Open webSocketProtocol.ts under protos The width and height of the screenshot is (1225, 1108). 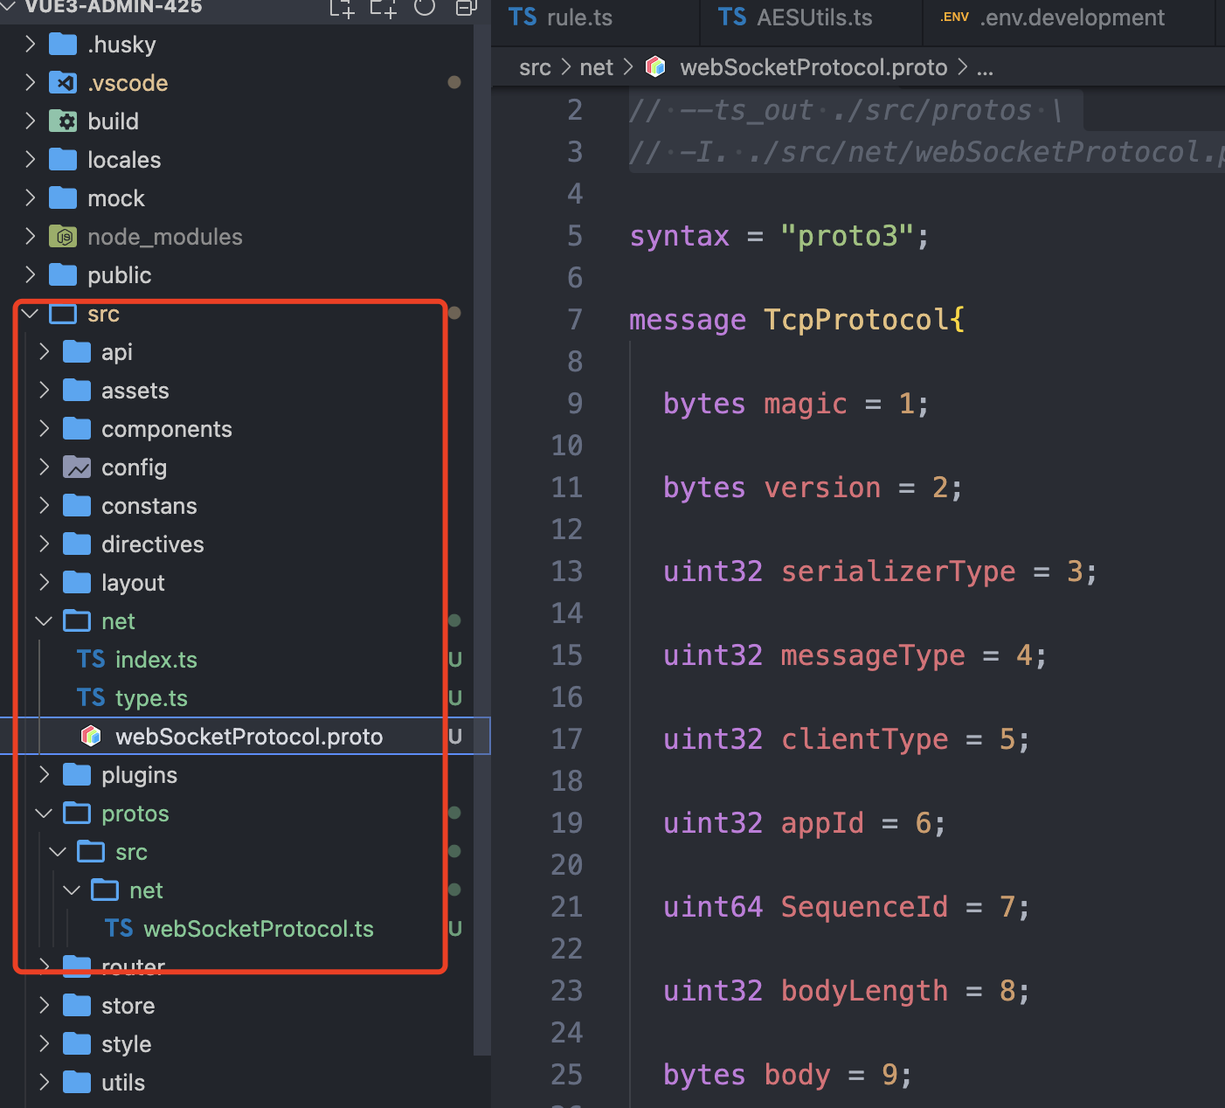coord(258,929)
